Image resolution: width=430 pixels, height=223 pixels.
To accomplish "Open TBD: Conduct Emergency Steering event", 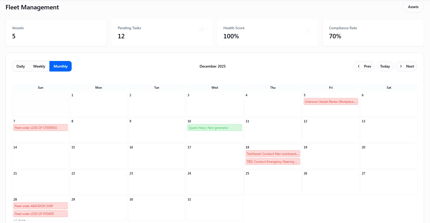I will coord(273,162).
